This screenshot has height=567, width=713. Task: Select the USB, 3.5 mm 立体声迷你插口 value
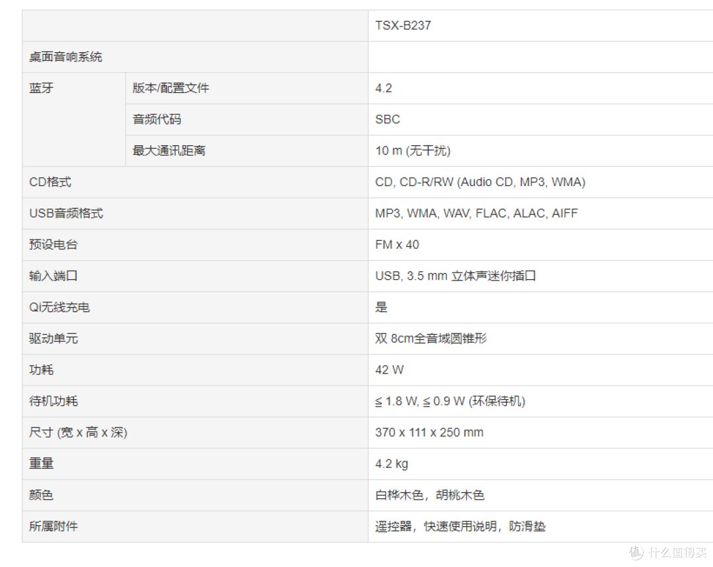pos(456,276)
